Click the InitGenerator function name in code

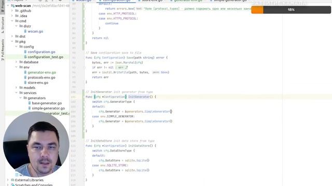pos(139,97)
